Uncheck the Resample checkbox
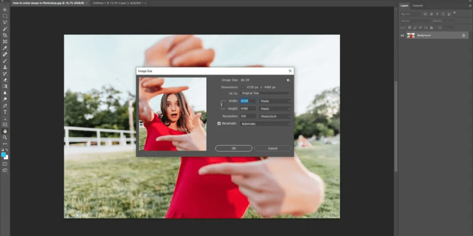 219,123
